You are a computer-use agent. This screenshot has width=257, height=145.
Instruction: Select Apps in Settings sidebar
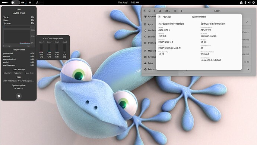149,24
